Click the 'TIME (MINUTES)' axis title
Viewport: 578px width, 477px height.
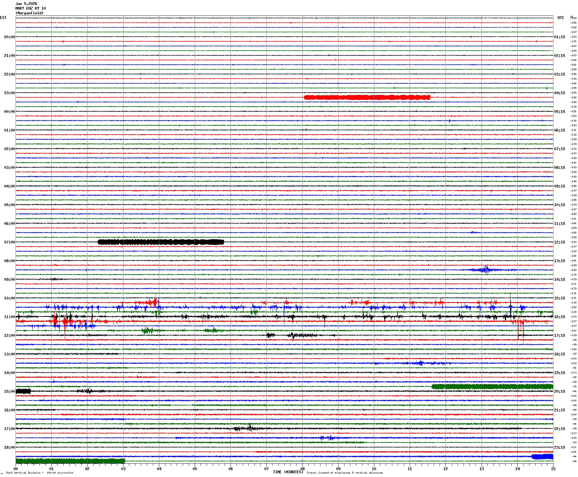click(288, 472)
